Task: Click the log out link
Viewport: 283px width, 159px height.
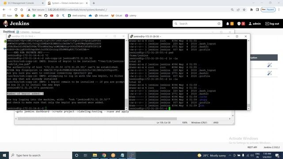Action: tap(272, 23)
